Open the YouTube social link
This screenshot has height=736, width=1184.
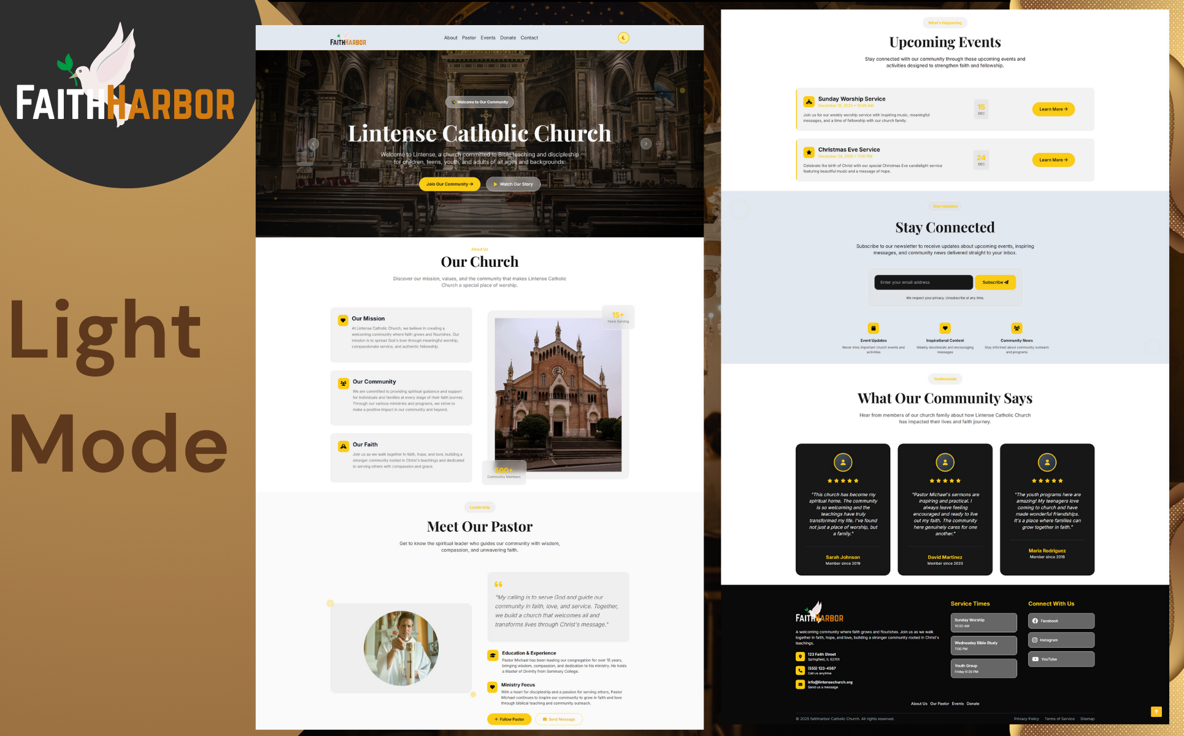(1061, 659)
